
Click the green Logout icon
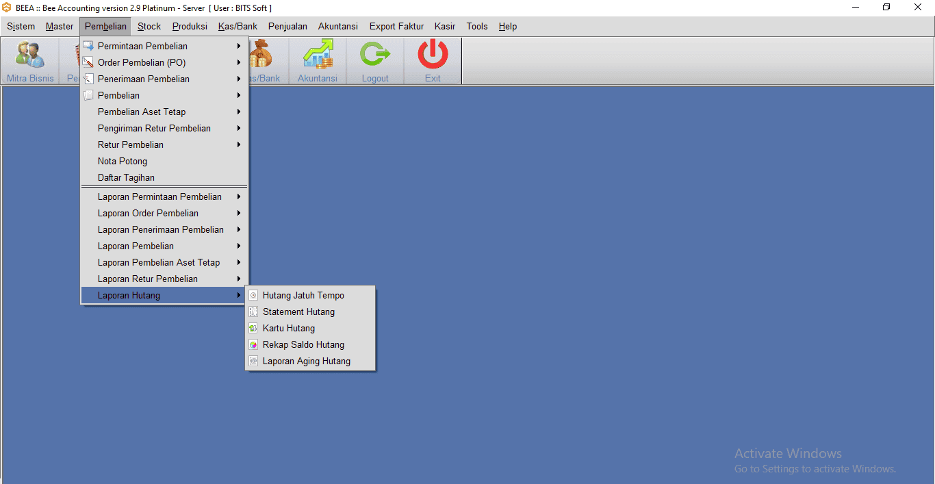tap(375, 56)
